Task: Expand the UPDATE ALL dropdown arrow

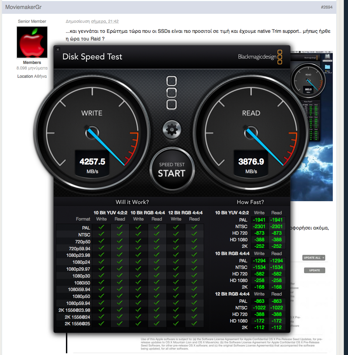Action: coord(323,258)
